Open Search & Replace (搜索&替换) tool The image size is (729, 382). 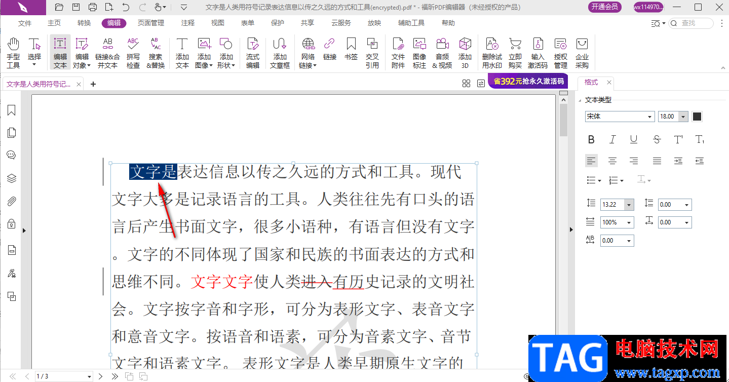click(x=156, y=53)
